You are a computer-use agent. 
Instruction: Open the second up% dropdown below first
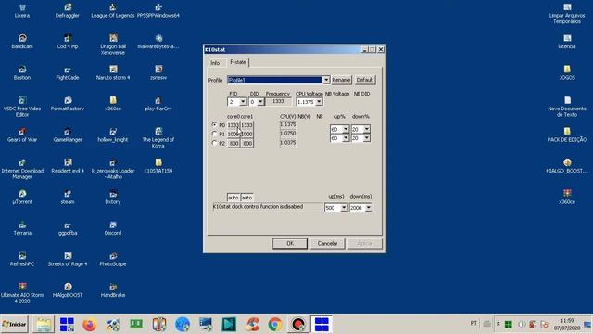(339, 138)
